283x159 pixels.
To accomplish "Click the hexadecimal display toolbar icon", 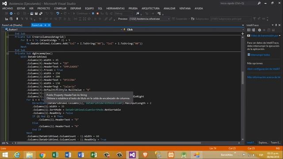I will (x=159, y=14).
